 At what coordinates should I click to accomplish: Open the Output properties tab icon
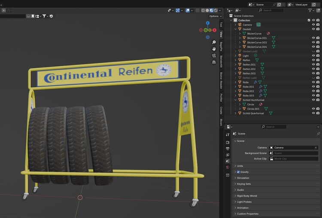(x=228, y=148)
